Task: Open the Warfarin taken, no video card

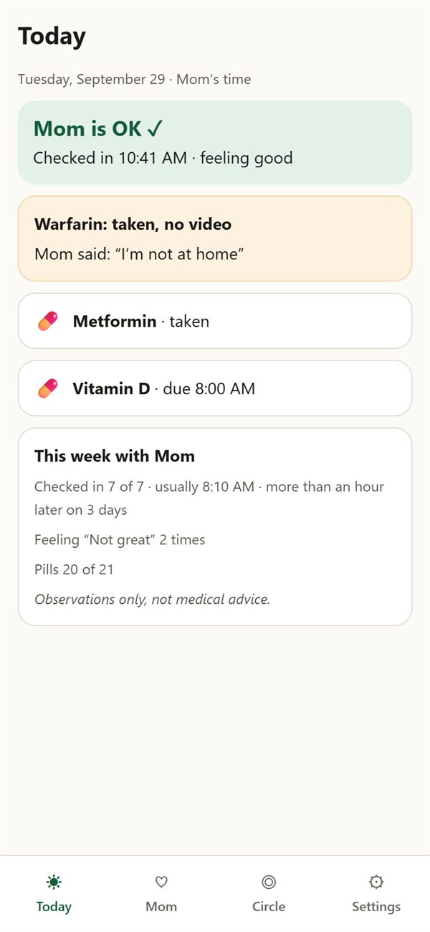Action: pyautogui.click(x=215, y=238)
